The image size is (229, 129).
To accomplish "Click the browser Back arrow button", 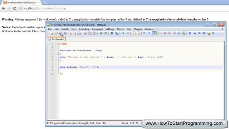I will tap(3, 8).
